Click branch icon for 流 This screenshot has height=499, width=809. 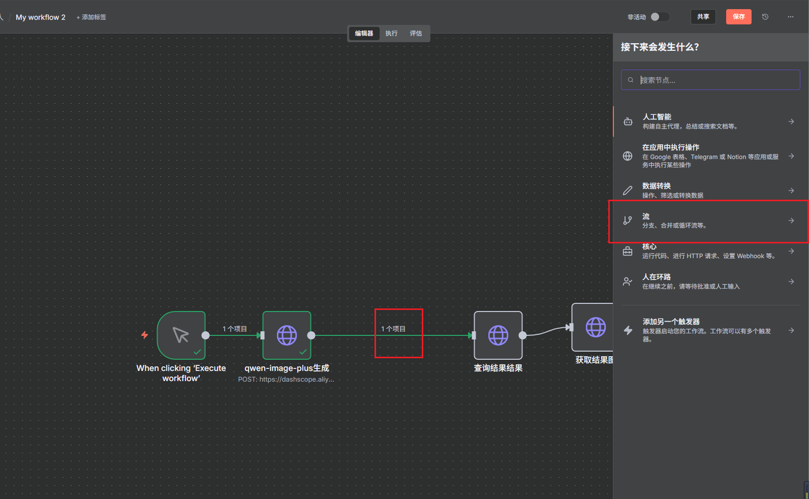coord(628,221)
